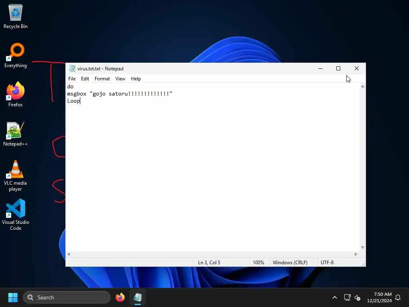
Task: Launch the Notepad++ desktop shortcut
Action: pyautogui.click(x=16, y=134)
